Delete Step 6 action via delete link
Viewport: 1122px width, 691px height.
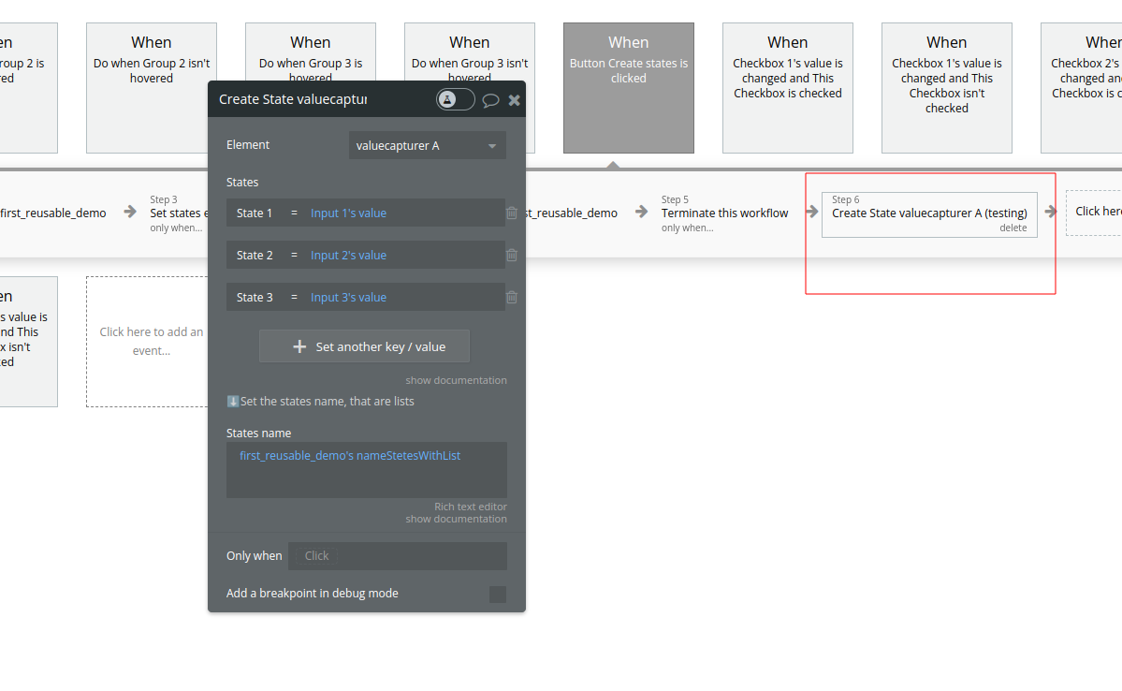pyautogui.click(x=1013, y=228)
